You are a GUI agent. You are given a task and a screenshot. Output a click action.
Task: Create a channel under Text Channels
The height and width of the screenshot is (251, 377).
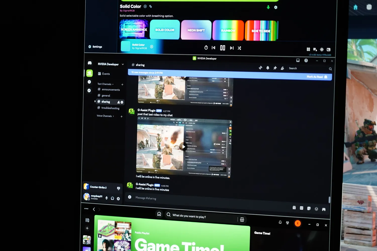pos(122,85)
